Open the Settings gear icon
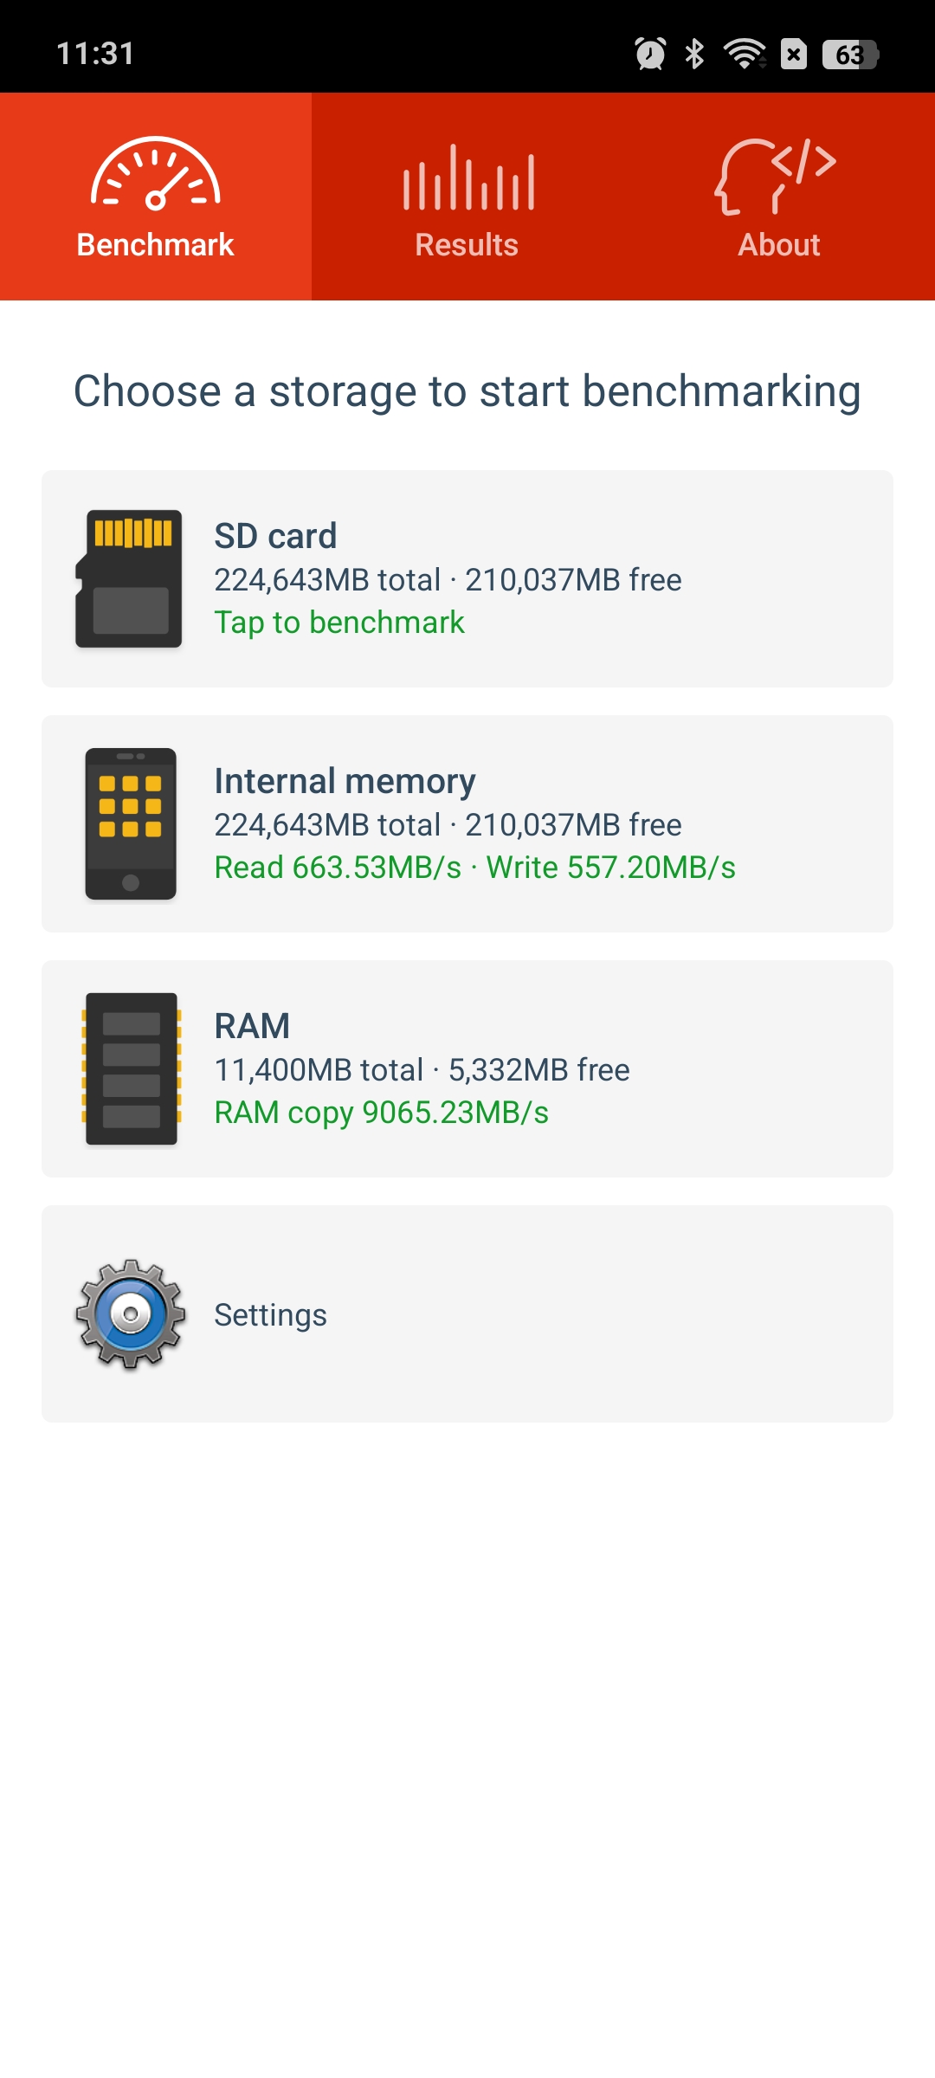The width and height of the screenshot is (935, 2078). click(131, 1313)
